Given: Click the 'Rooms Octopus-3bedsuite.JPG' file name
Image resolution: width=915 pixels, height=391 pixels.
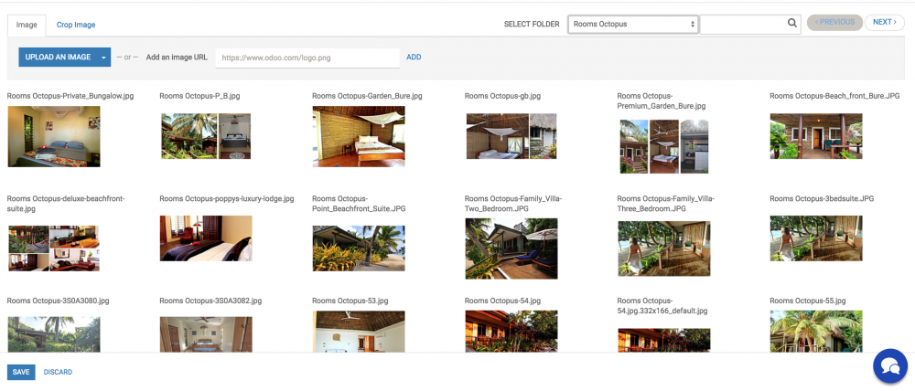Looking at the screenshot, I should click(822, 199).
